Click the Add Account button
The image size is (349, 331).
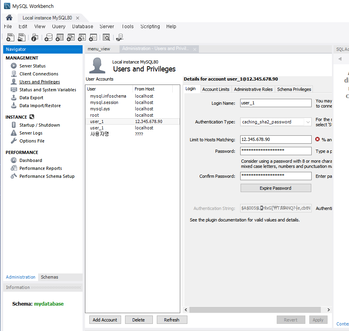tap(105, 319)
